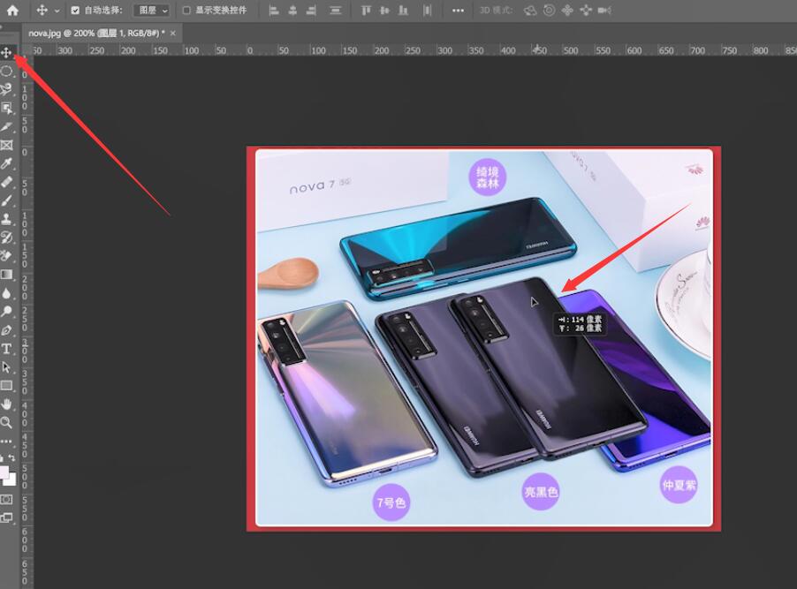Click the background color swatch
The width and height of the screenshot is (797, 589).
click(x=12, y=480)
